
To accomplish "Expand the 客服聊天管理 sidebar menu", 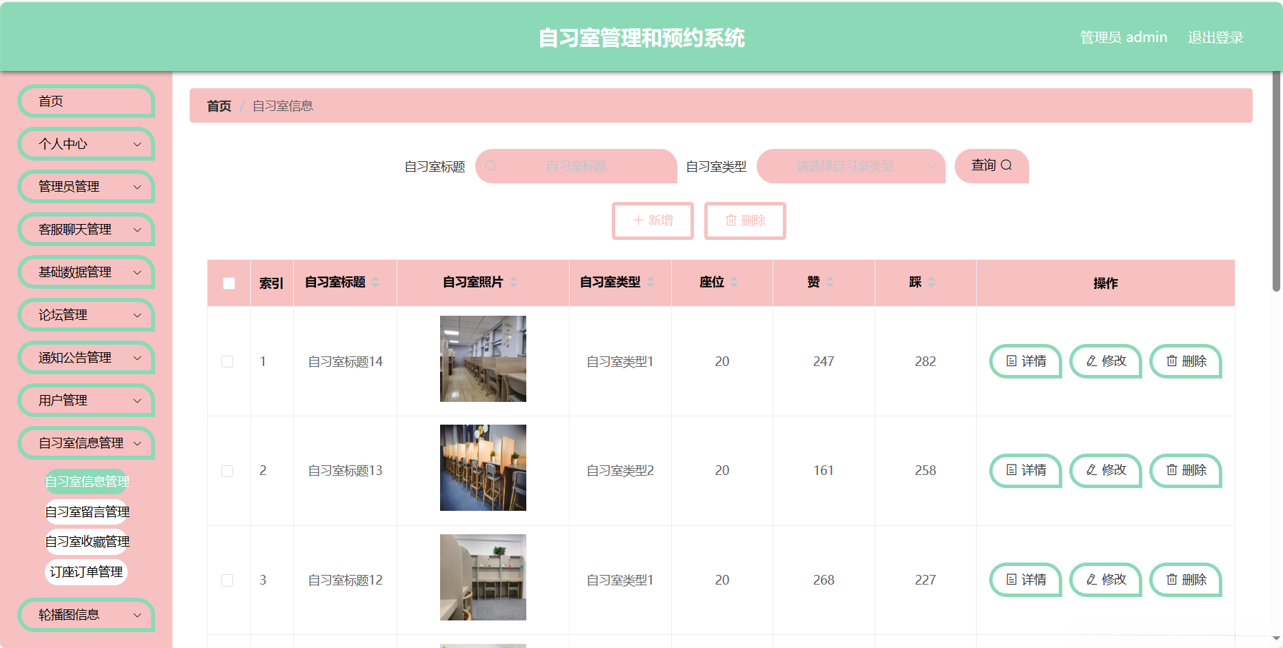I will [86, 230].
